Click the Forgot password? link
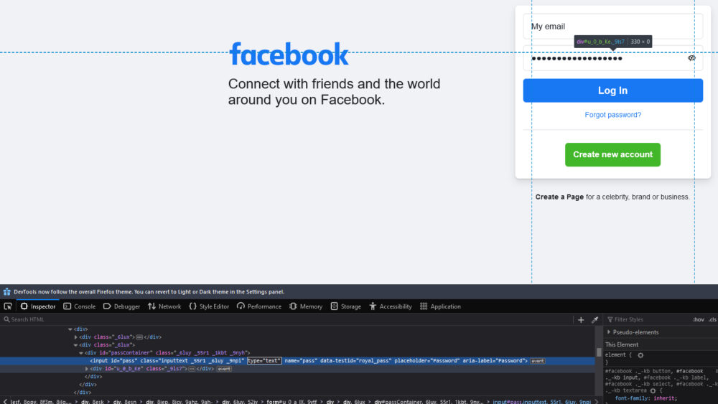The width and height of the screenshot is (718, 404). 612,115
